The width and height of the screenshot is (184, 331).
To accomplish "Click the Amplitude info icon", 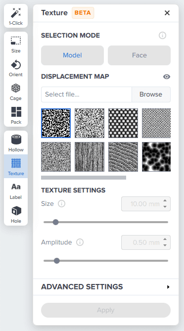I will [80, 242].
